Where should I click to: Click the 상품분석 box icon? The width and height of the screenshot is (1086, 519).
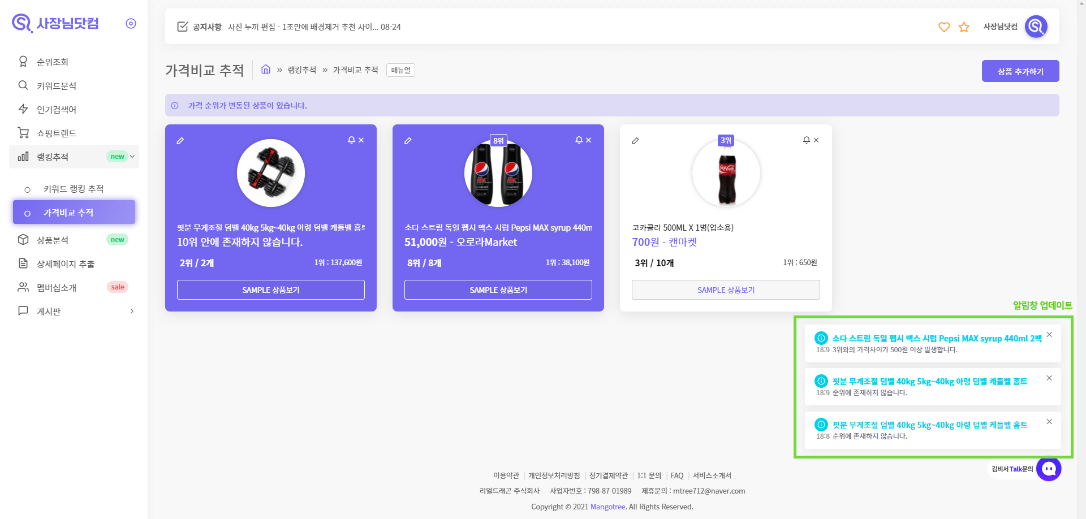[x=23, y=239]
